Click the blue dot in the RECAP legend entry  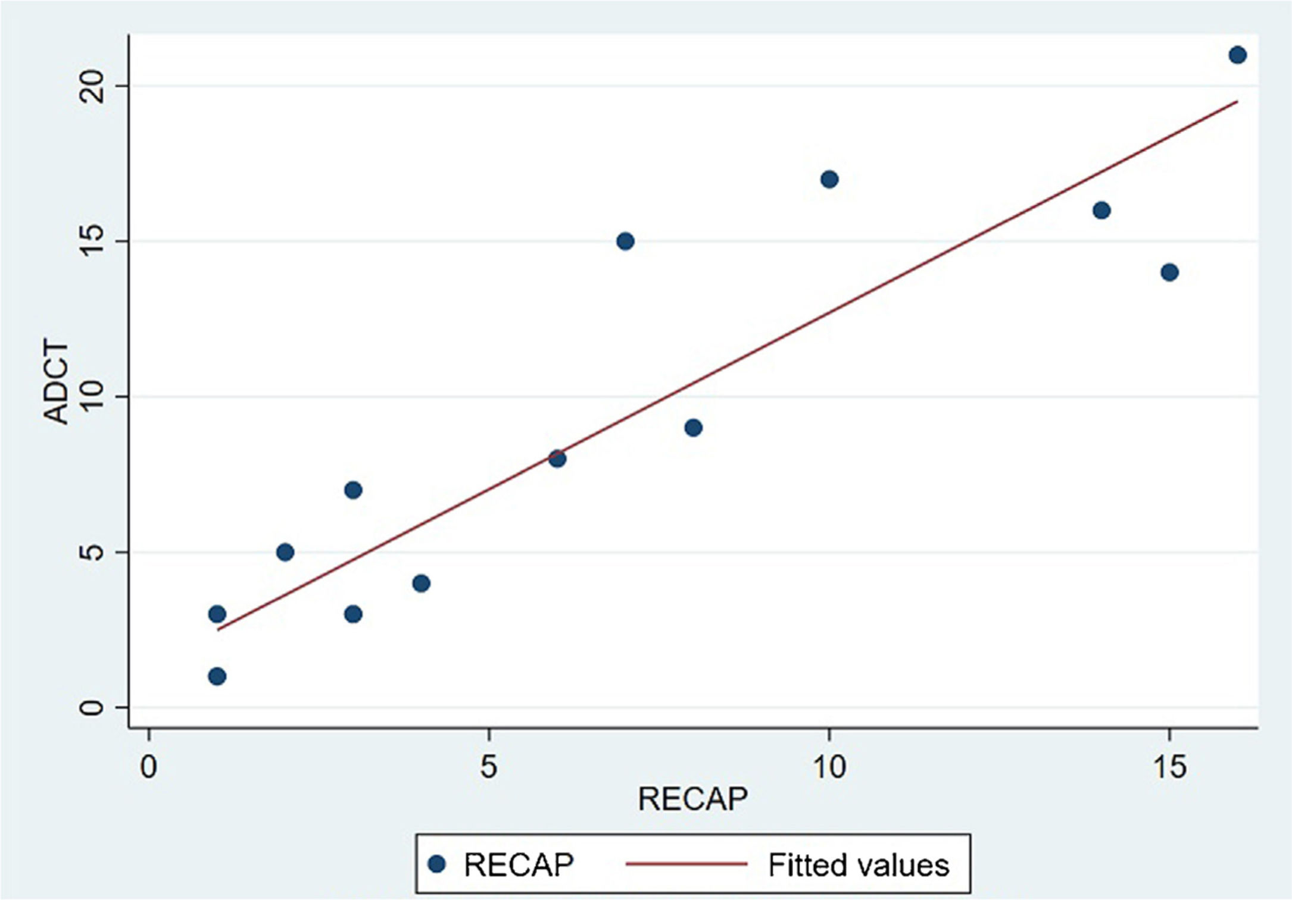click(437, 864)
